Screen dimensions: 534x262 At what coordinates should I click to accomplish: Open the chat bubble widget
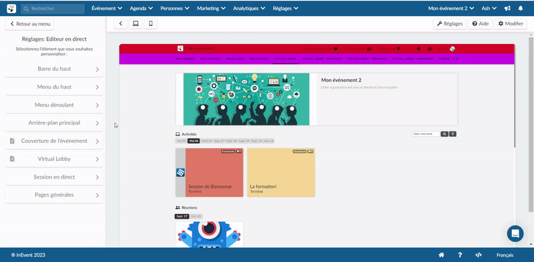(515, 234)
